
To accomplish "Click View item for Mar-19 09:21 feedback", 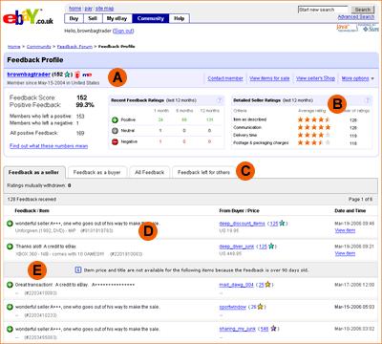I will pyautogui.click(x=345, y=253).
